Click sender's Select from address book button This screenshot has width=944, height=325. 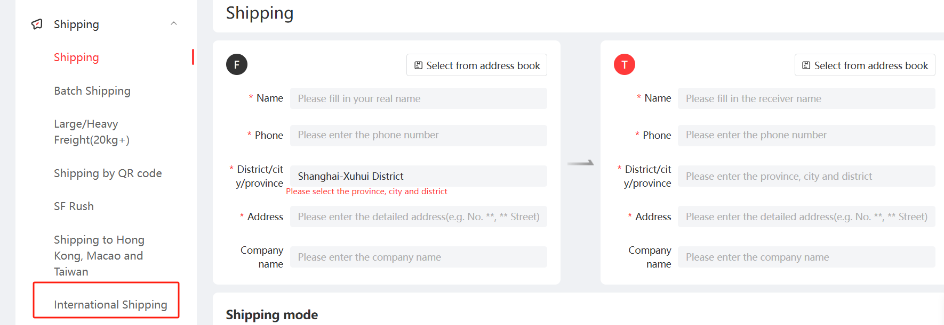click(x=477, y=65)
